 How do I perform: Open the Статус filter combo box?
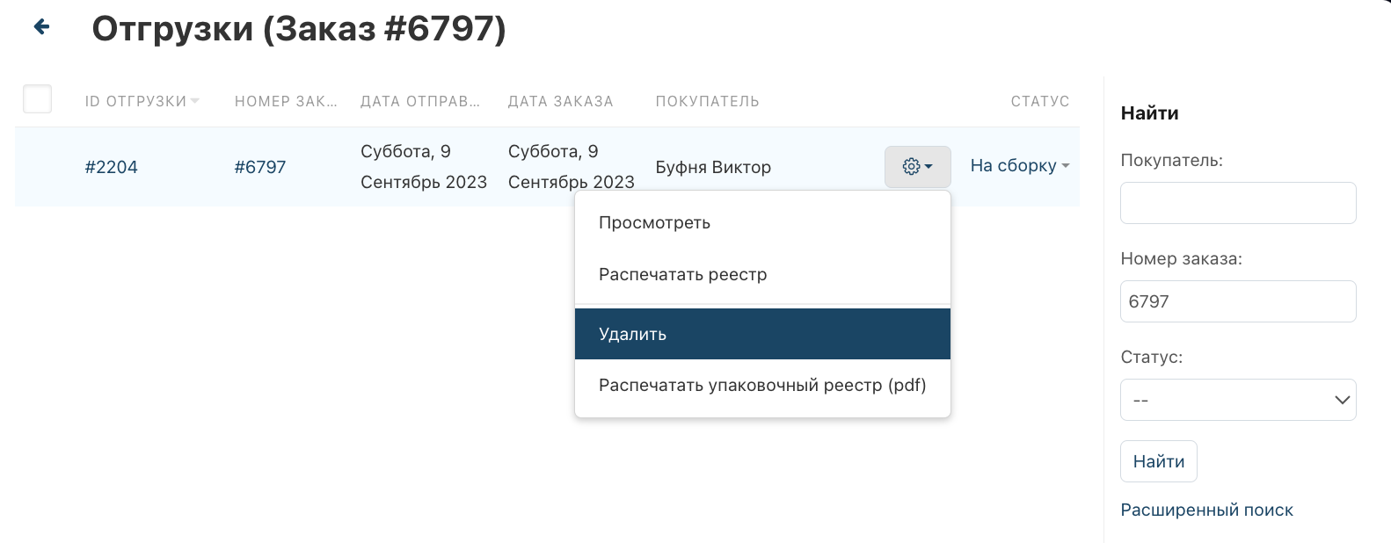click(x=1237, y=400)
